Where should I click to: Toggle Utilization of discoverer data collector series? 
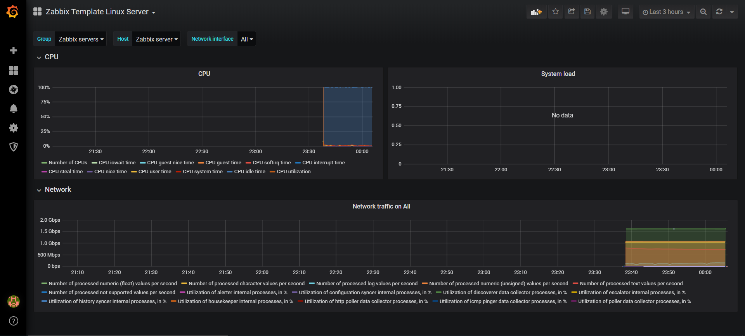(505, 292)
